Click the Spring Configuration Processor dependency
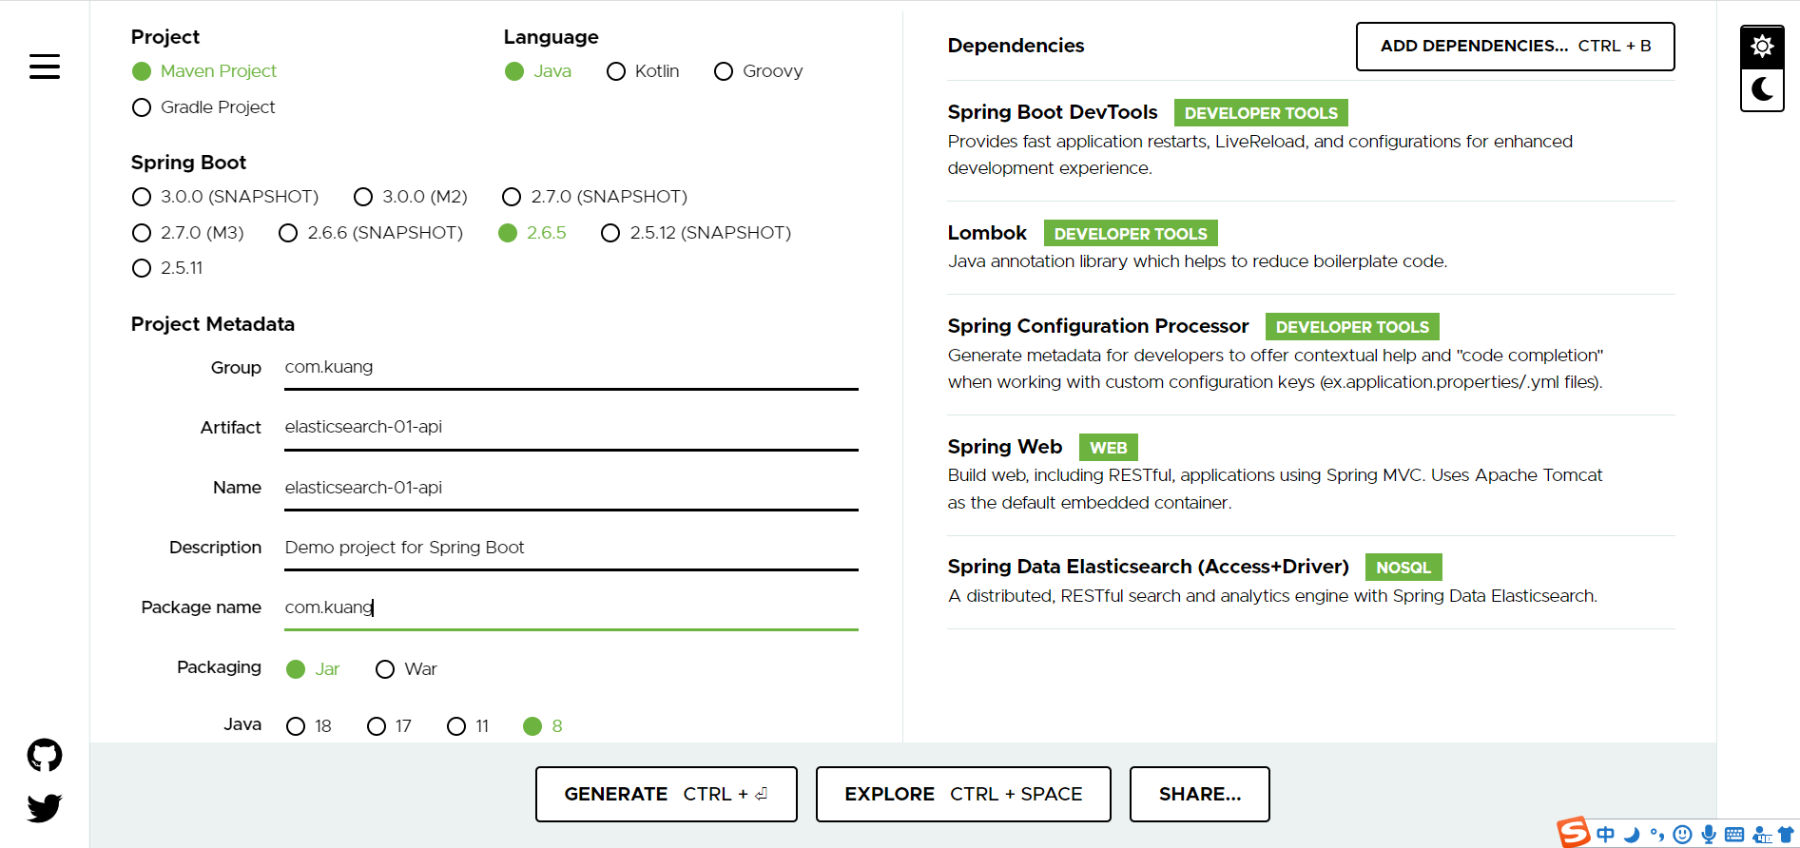This screenshot has height=848, width=1800. point(1310,354)
